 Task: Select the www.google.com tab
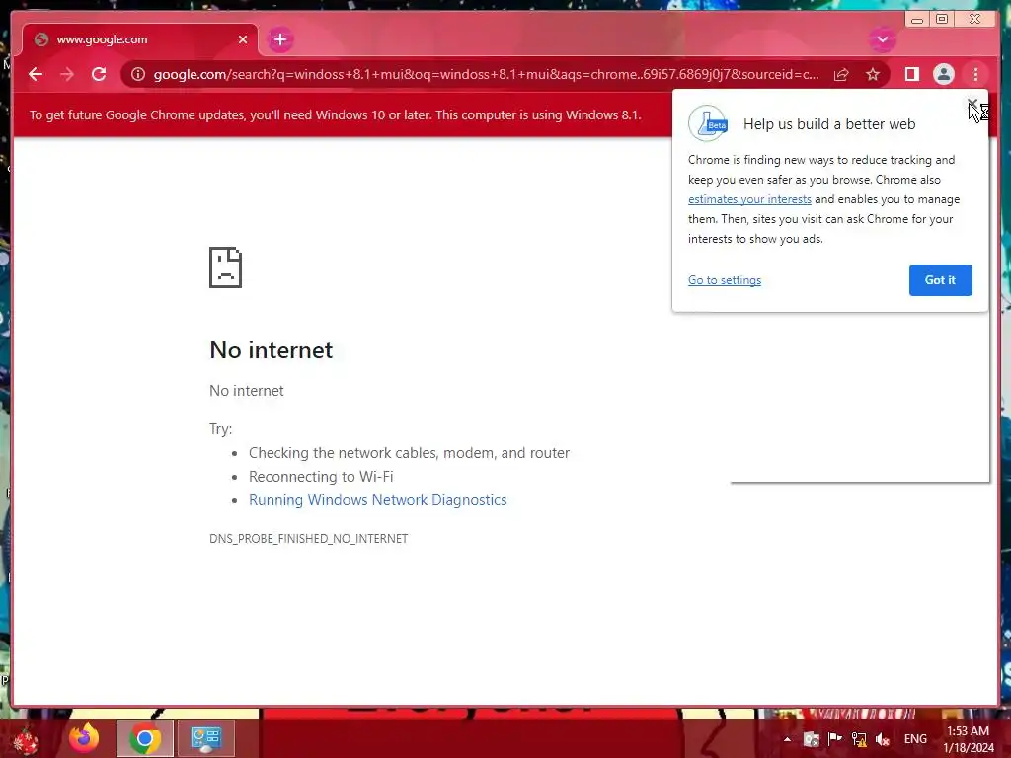(140, 39)
